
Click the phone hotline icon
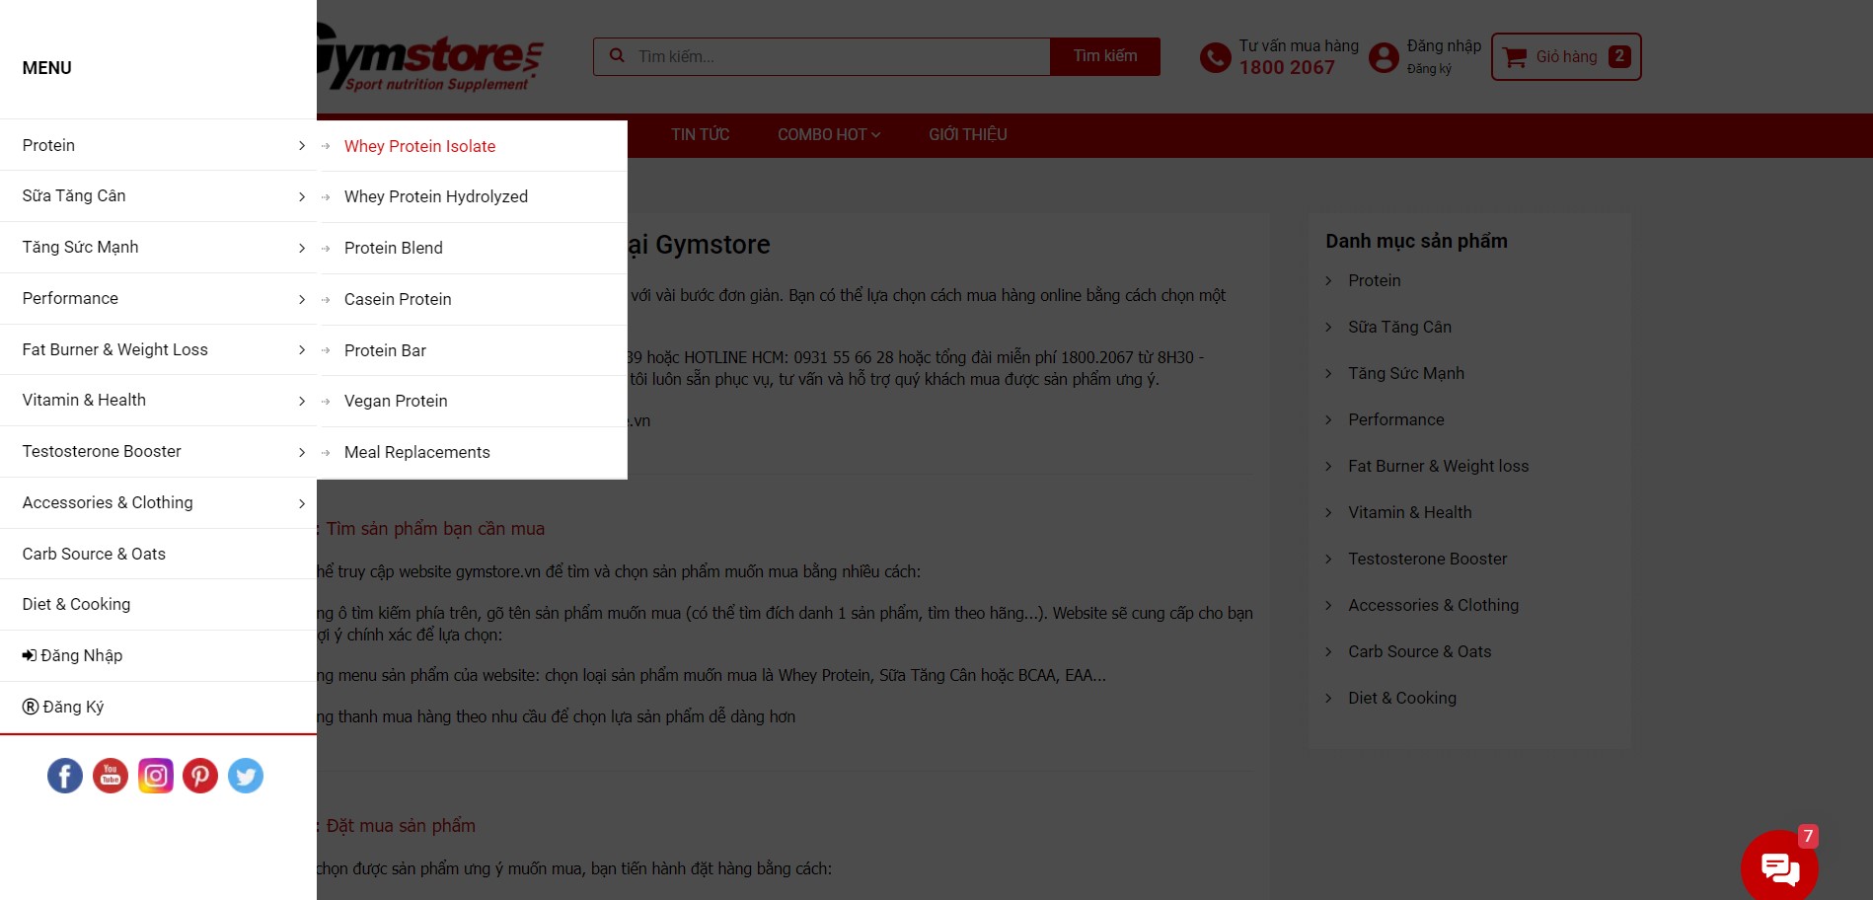pyautogui.click(x=1215, y=57)
